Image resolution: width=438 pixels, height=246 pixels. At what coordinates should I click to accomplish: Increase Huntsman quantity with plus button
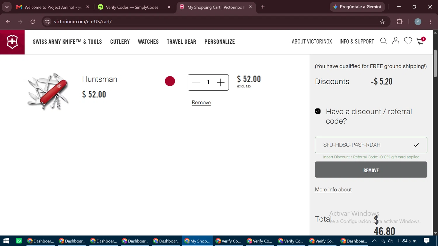coord(220,82)
